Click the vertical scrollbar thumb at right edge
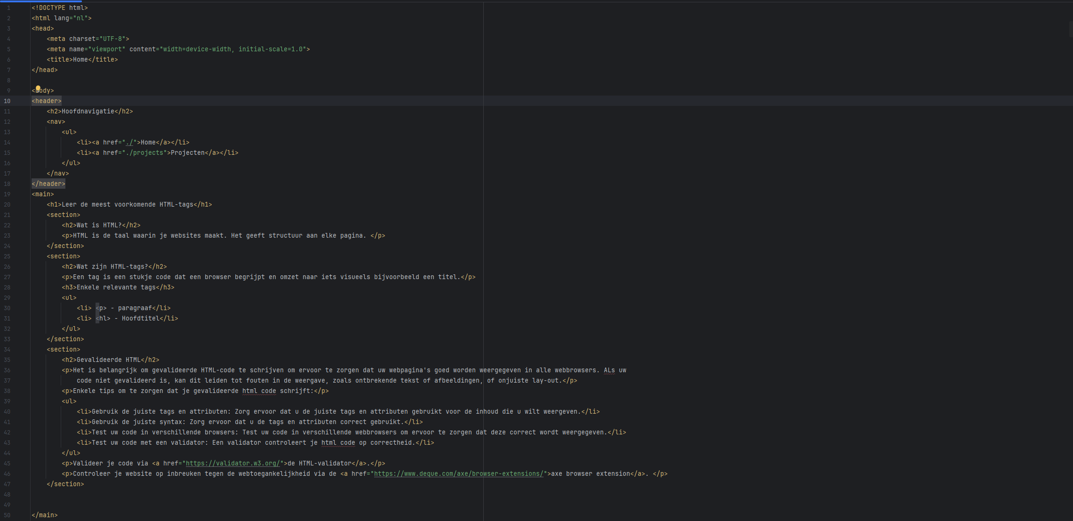This screenshot has height=521, width=1073. [x=1070, y=29]
